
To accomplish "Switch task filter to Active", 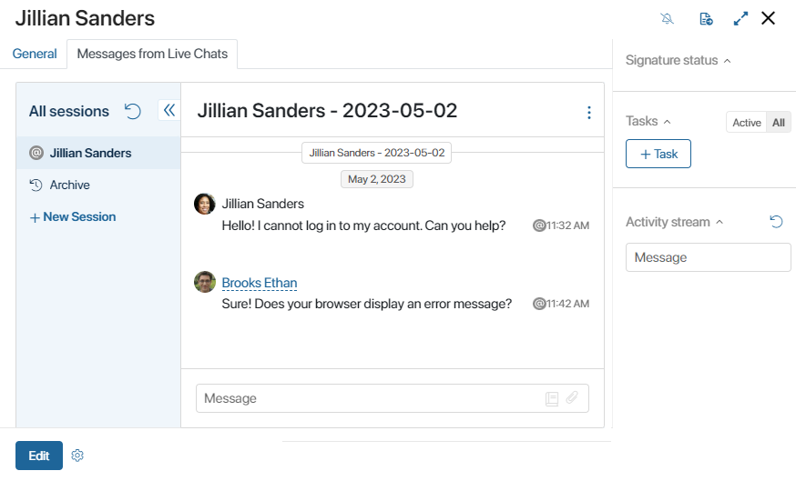I will (x=746, y=123).
